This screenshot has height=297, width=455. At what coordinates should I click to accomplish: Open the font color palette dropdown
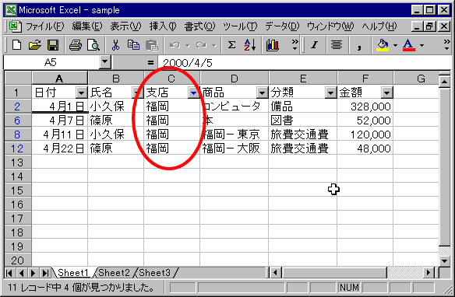(421, 45)
